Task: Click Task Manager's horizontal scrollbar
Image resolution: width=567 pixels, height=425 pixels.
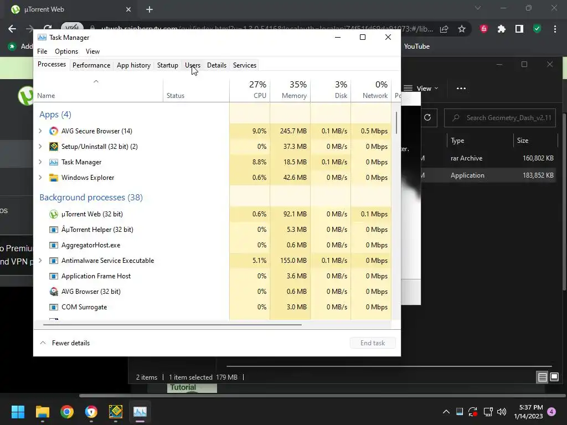Action: [x=173, y=324]
